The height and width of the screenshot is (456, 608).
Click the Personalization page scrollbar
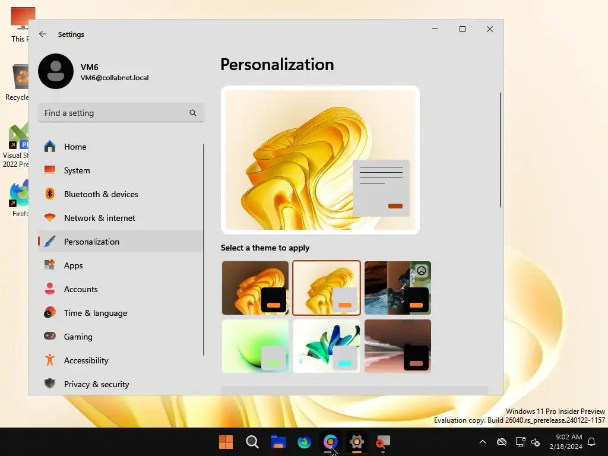[x=501, y=150]
